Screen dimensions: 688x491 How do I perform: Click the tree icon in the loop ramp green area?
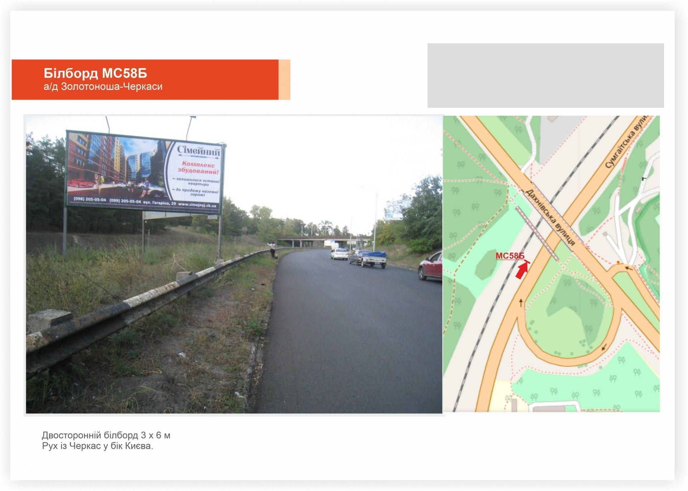(x=568, y=284)
